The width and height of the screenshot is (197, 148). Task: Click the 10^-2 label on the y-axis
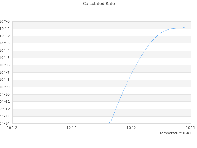click(x=5, y=36)
